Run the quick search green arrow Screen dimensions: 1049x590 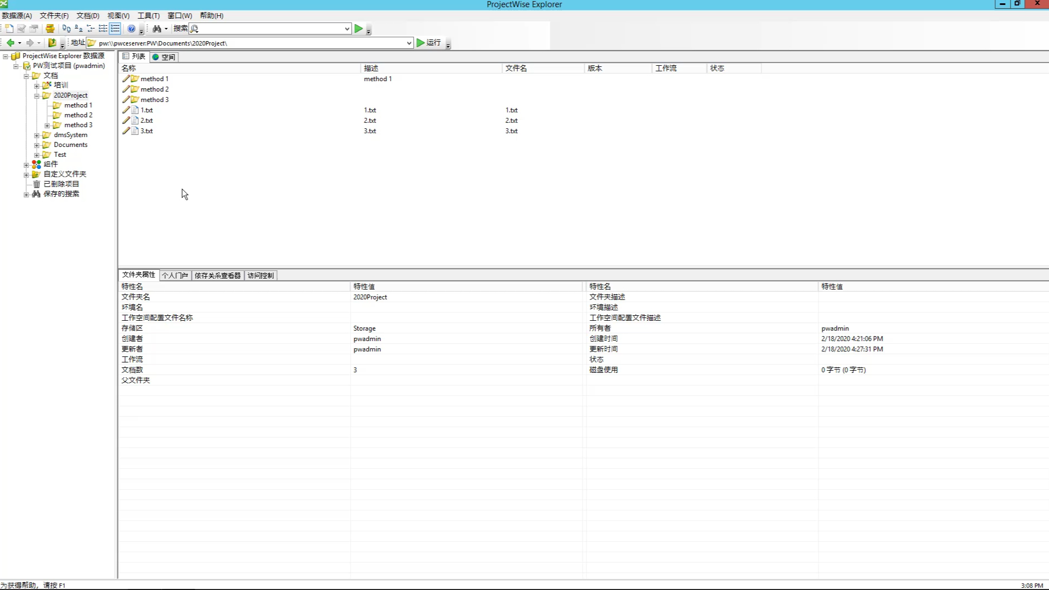pos(358,29)
